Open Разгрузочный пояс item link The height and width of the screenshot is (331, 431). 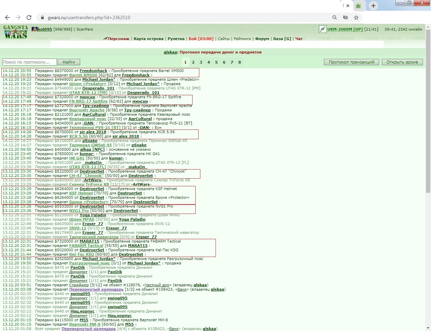point(90,263)
